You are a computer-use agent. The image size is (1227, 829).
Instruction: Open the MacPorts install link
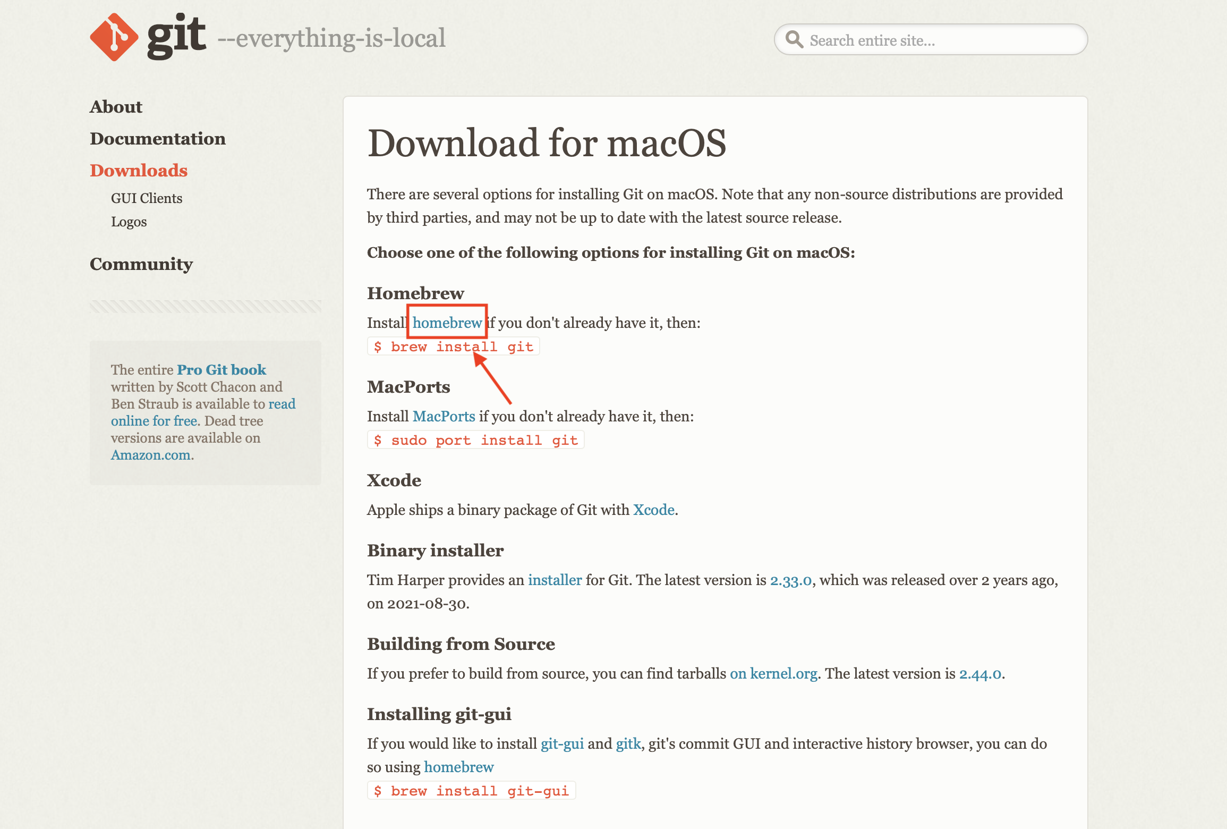click(444, 417)
